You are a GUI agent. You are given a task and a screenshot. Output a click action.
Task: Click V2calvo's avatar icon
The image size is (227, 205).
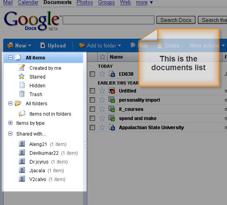(22, 179)
